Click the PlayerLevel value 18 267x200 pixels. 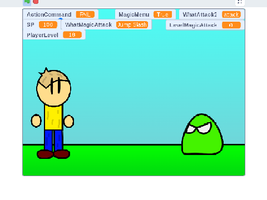[x=72, y=35]
